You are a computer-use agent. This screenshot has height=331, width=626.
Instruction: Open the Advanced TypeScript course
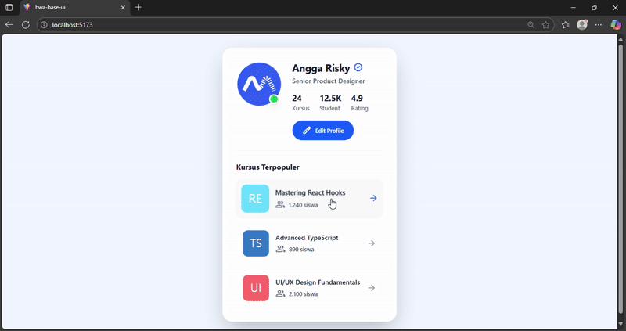pos(309,243)
